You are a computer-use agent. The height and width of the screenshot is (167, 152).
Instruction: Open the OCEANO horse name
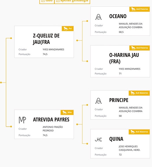point(118,16)
